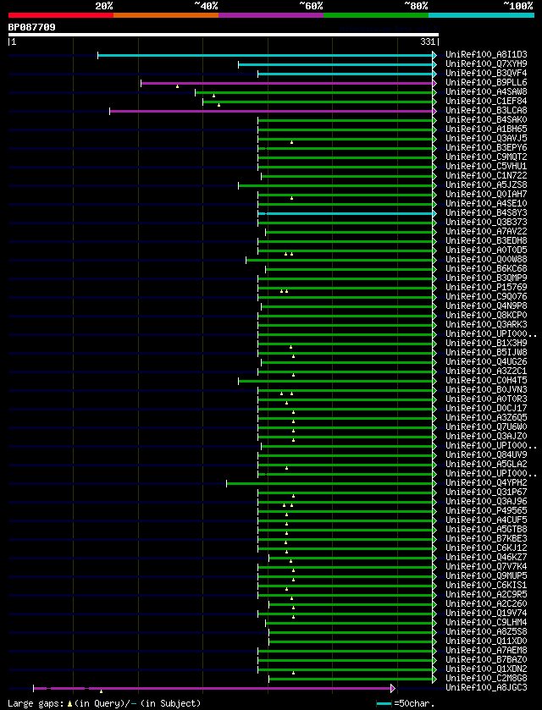Select the UniRef100_Q19V74 label

(486, 614)
